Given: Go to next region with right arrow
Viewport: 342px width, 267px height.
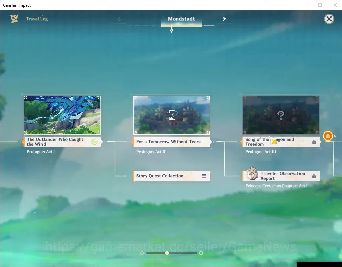Looking at the screenshot, I should tap(224, 19).
